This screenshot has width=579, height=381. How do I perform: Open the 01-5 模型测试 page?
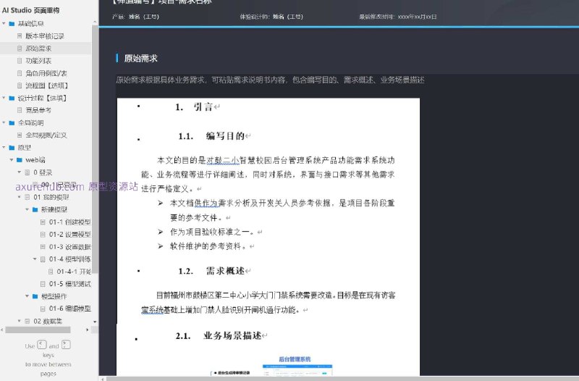pos(69,284)
